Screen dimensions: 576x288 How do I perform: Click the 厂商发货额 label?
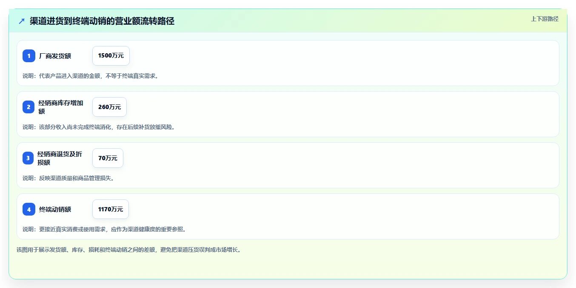pos(55,56)
